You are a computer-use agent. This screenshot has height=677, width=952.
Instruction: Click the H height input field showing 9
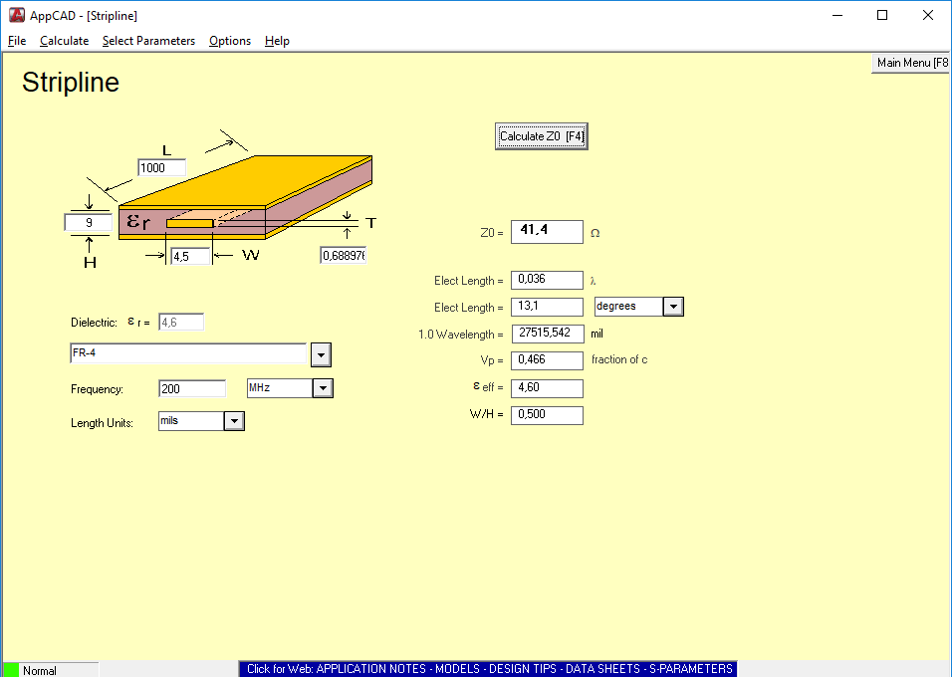click(x=89, y=223)
